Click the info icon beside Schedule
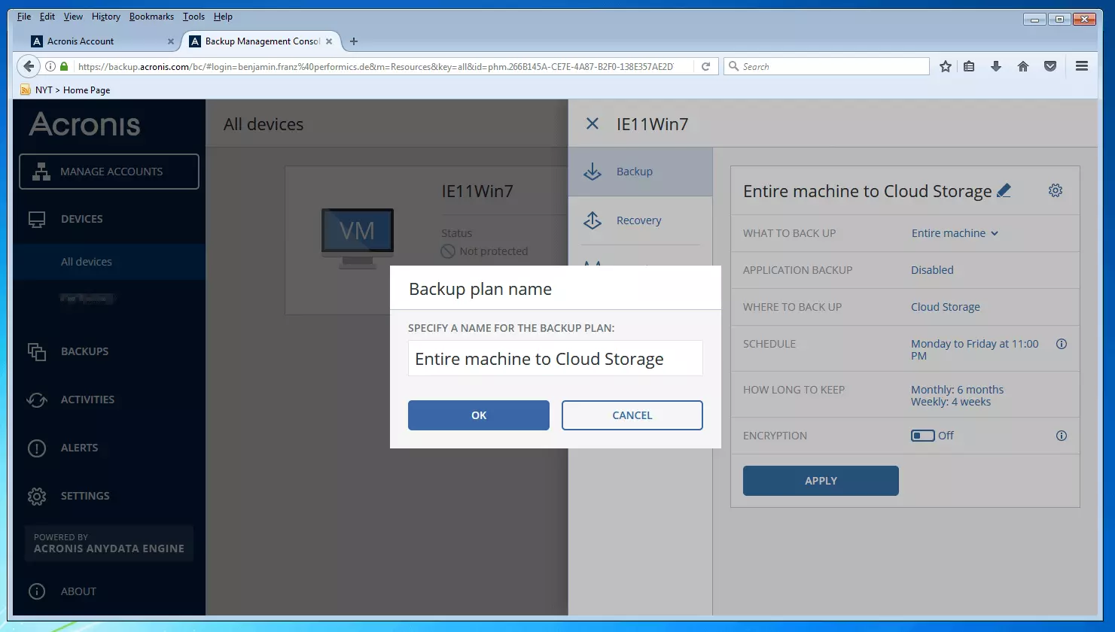This screenshot has width=1115, height=632. pos(1061,344)
